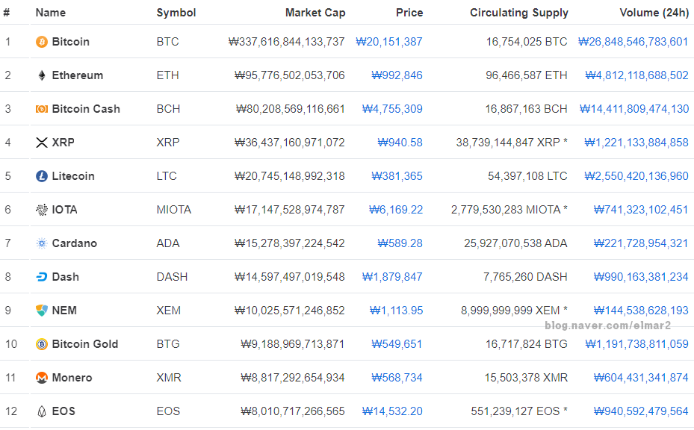This screenshot has width=694, height=430.
Task: Sort by the Price column header
Action: tap(409, 13)
